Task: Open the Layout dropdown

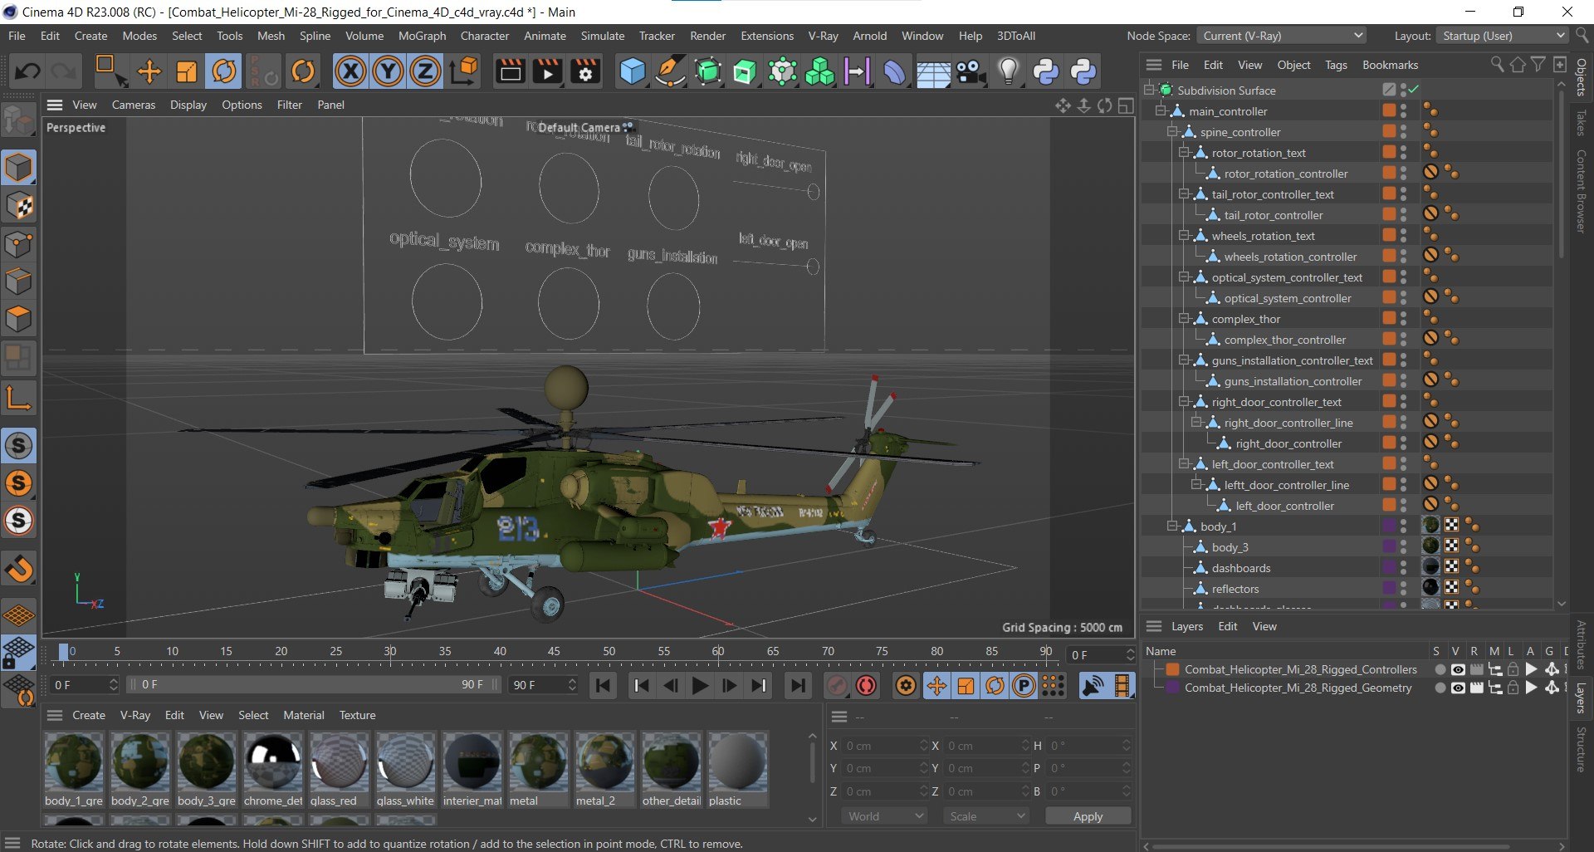Action: click(x=1502, y=36)
